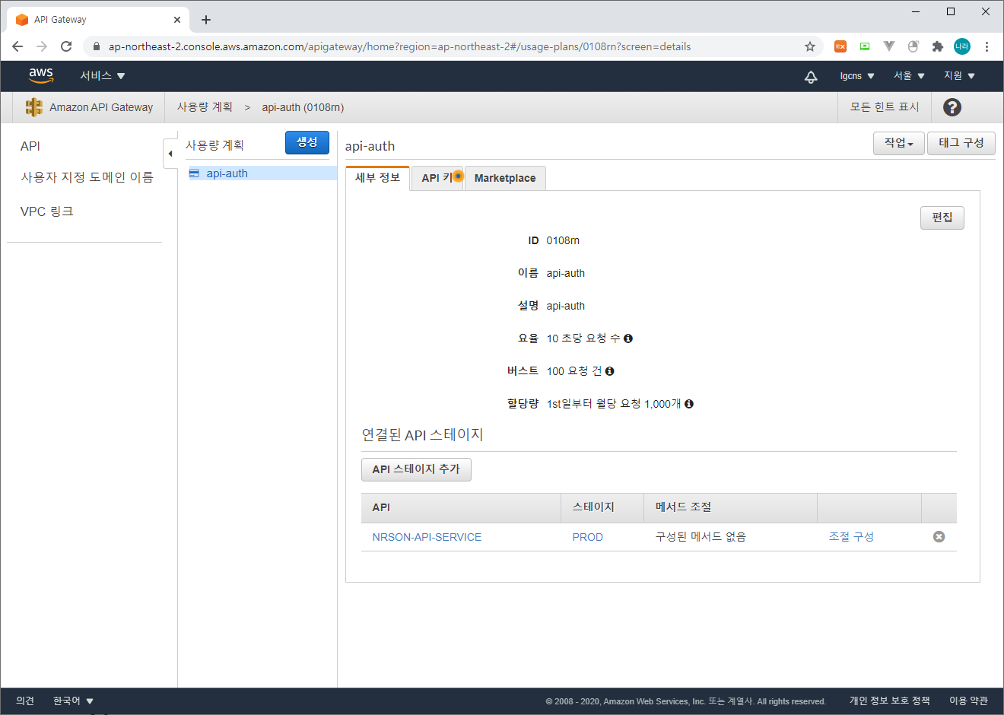Go forward in the browser
1004x715 pixels.
point(42,46)
